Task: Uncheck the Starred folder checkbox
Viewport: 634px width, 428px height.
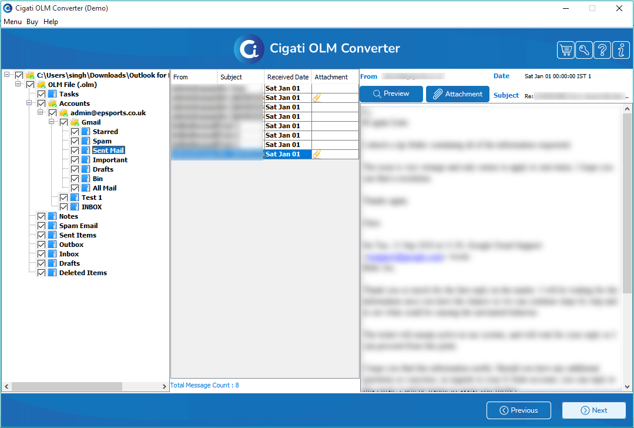Action: tap(75, 132)
